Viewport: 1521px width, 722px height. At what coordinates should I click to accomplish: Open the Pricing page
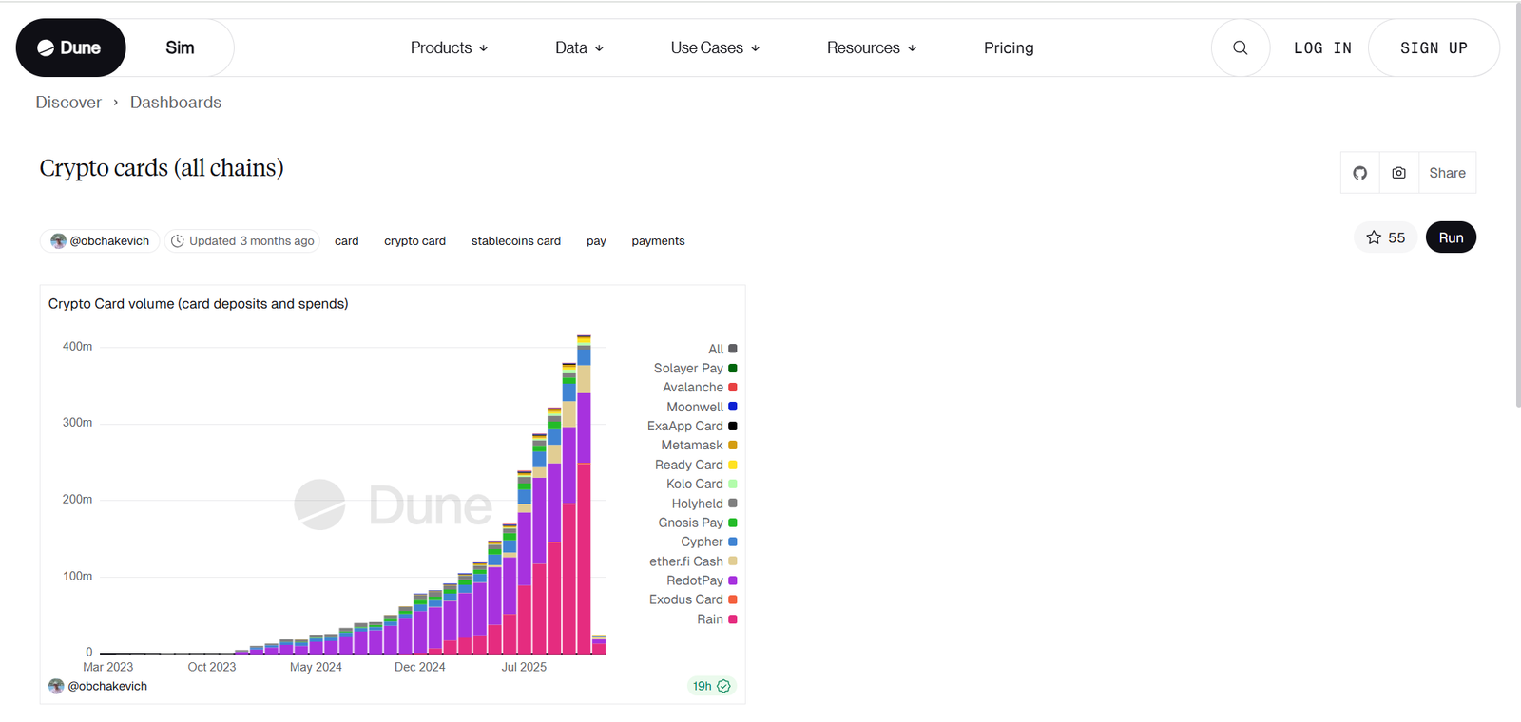tap(1008, 47)
